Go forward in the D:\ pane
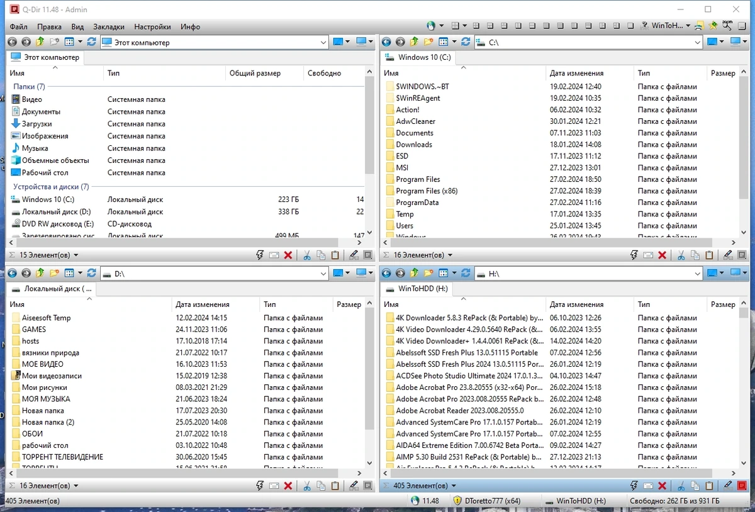Image resolution: width=755 pixels, height=512 pixels. (x=26, y=274)
